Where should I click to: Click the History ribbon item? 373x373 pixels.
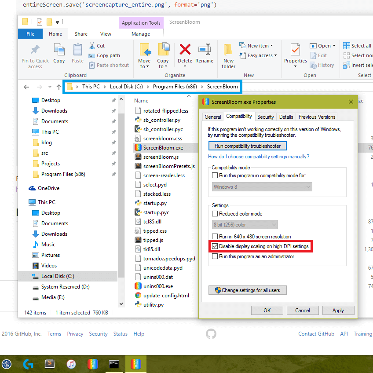pos(322,65)
